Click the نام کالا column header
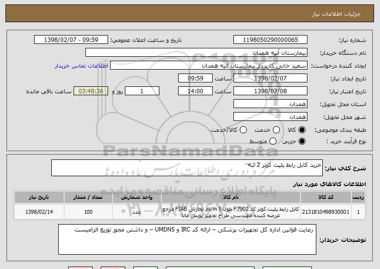The height and width of the screenshot is (269, 380). click(x=231, y=197)
